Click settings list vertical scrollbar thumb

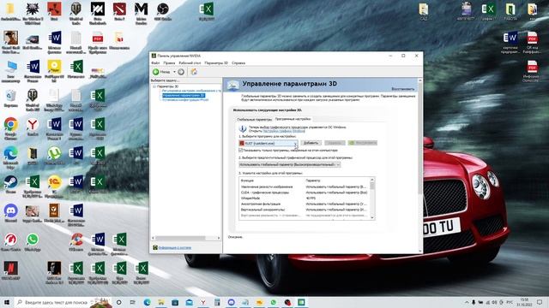pyautogui.click(x=372, y=187)
